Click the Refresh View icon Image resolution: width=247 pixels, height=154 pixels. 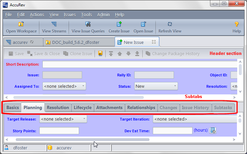(170, 24)
